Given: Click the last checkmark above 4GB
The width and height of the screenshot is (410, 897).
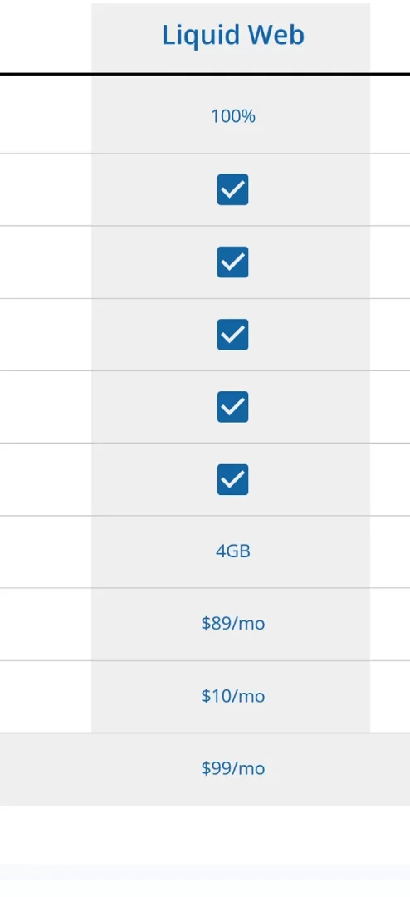Looking at the screenshot, I should pyautogui.click(x=232, y=479).
